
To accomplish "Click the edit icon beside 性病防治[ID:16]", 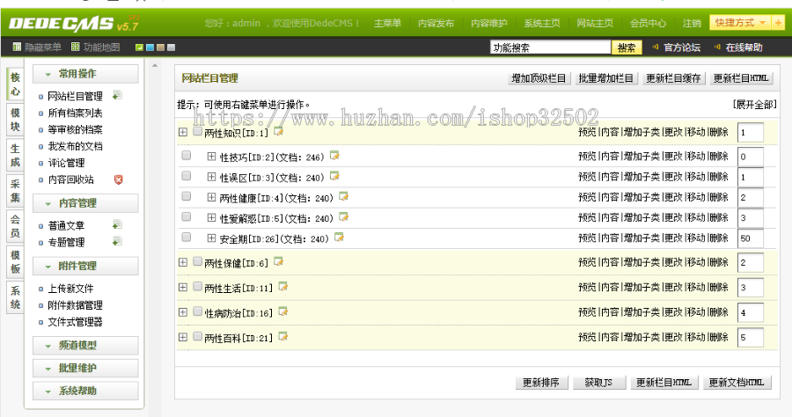I will coord(282,311).
